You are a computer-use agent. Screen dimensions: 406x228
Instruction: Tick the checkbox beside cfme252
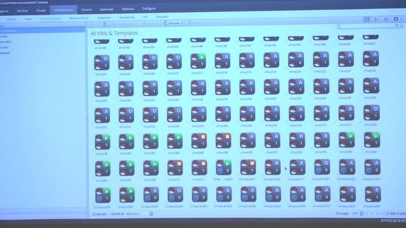click(93, 124)
